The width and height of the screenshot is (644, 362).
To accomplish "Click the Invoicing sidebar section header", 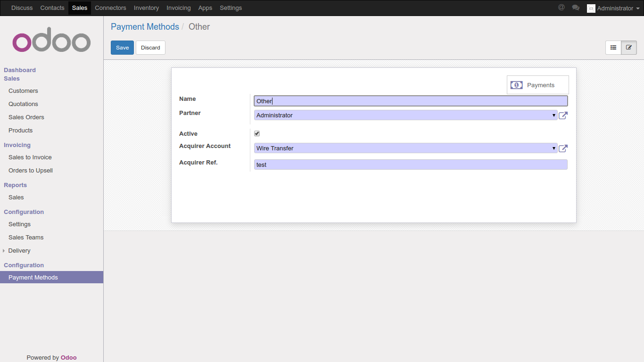I will pyautogui.click(x=17, y=145).
